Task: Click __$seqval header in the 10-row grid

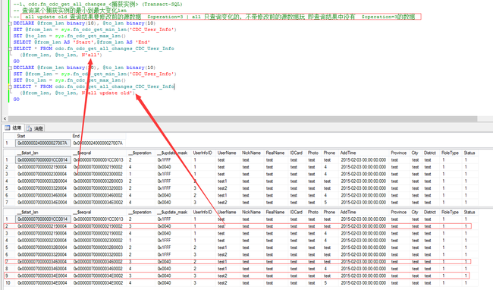Action: 82,213
